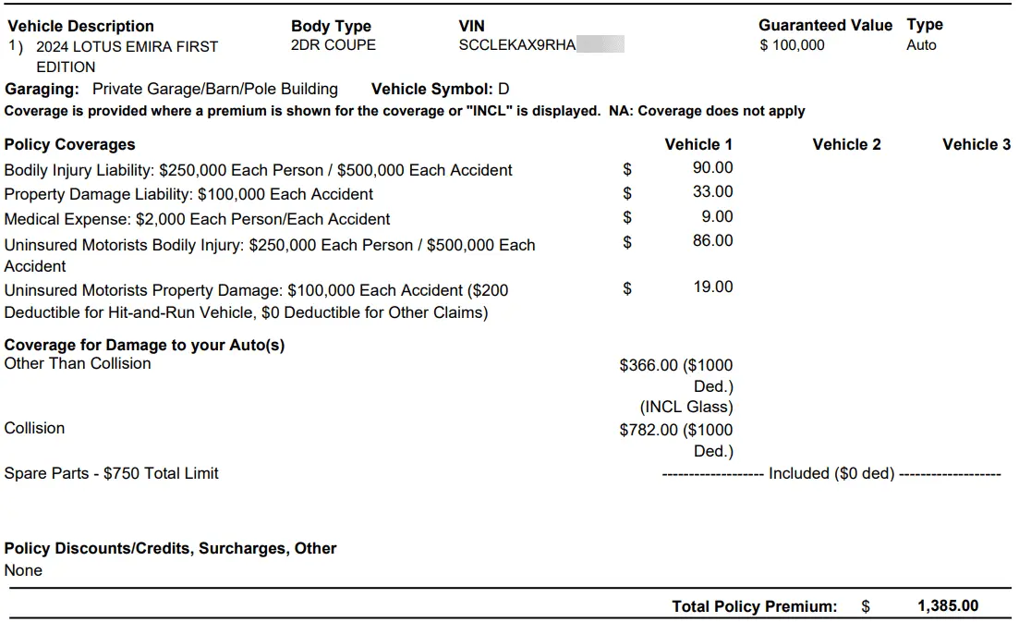Viewport: 1019px width, 622px height.
Task: Click the Vehicle Description heading
Action: (x=80, y=26)
